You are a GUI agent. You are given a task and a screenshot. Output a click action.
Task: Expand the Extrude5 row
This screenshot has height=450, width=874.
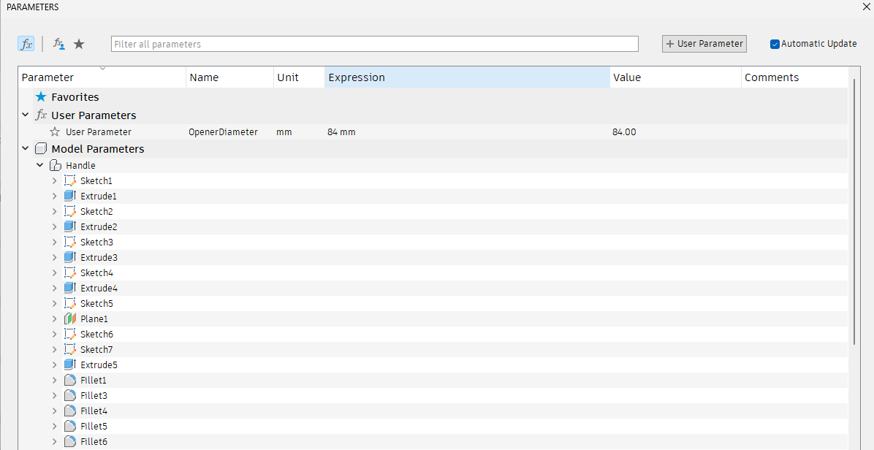(x=54, y=365)
